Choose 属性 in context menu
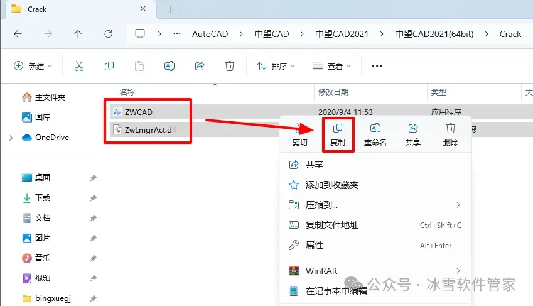Image resolution: width=533 pixels, height=306 pixels. [x=375, y=245]
